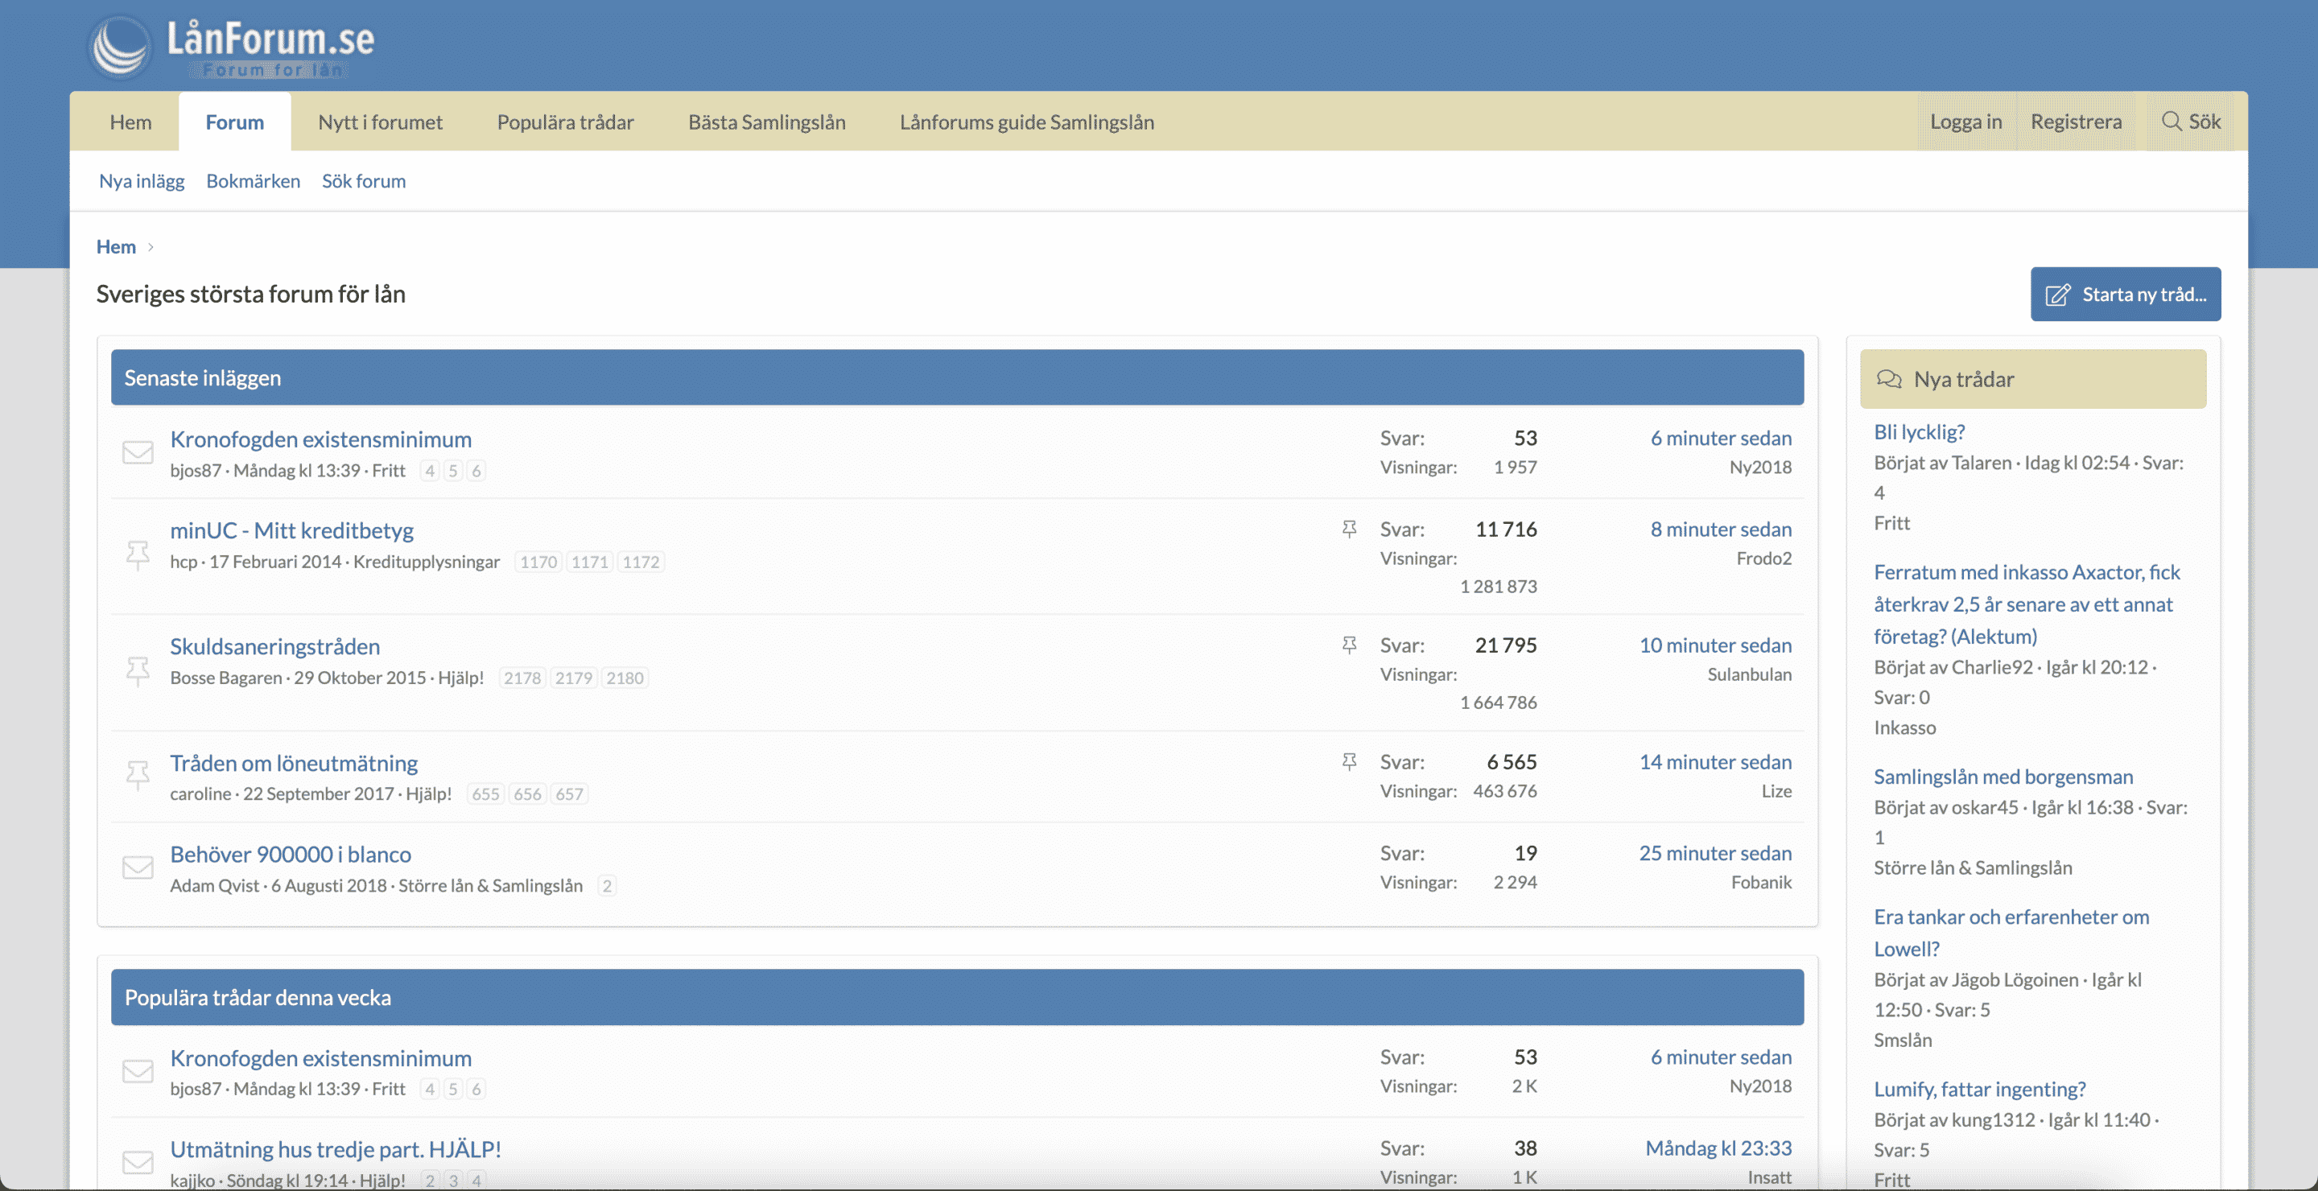Image resolution: width=2318 pixels, height=1191 pixels.
Task: Click Måndag kl 23:33 latest post link
Action: pyautogui.click(x=1718, y=1148)
